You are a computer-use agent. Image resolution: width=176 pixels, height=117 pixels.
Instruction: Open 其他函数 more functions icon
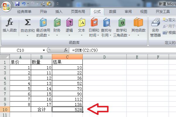pos(138,23)
